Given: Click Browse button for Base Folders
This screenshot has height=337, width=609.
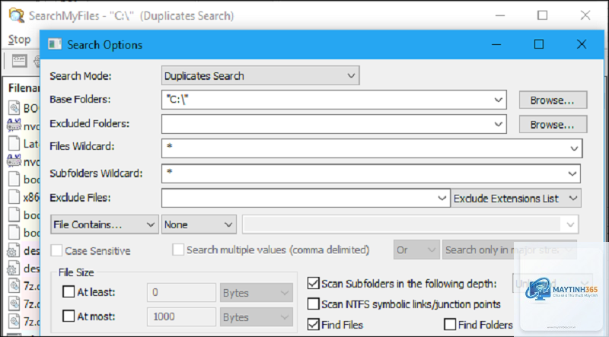Looking at the screenshot, I should [553, 100].
